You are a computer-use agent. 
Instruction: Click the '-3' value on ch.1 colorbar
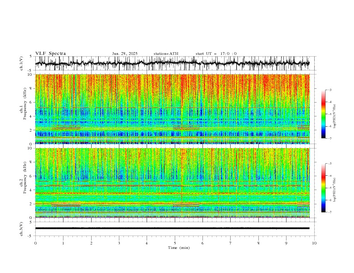(x=329, y=90)
